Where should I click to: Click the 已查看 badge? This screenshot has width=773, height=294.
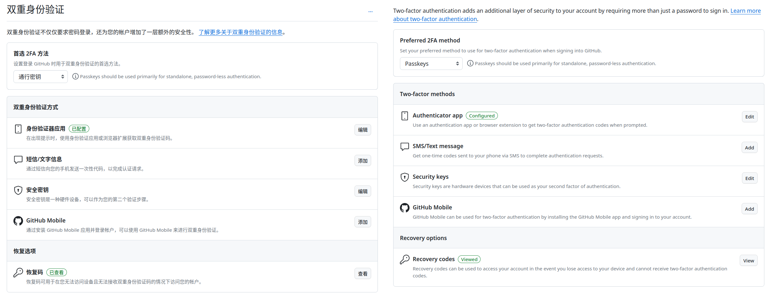coord(57,273)
